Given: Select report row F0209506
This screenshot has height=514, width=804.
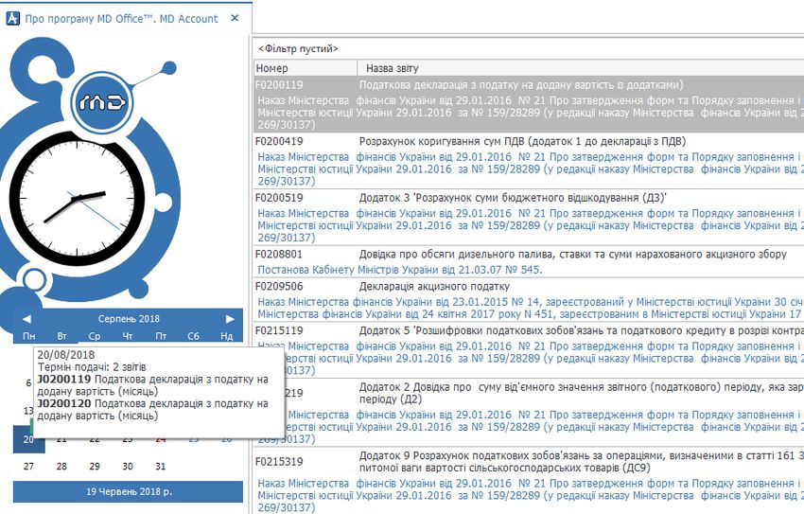Looking at the screenshot, I should click(529, 299).
